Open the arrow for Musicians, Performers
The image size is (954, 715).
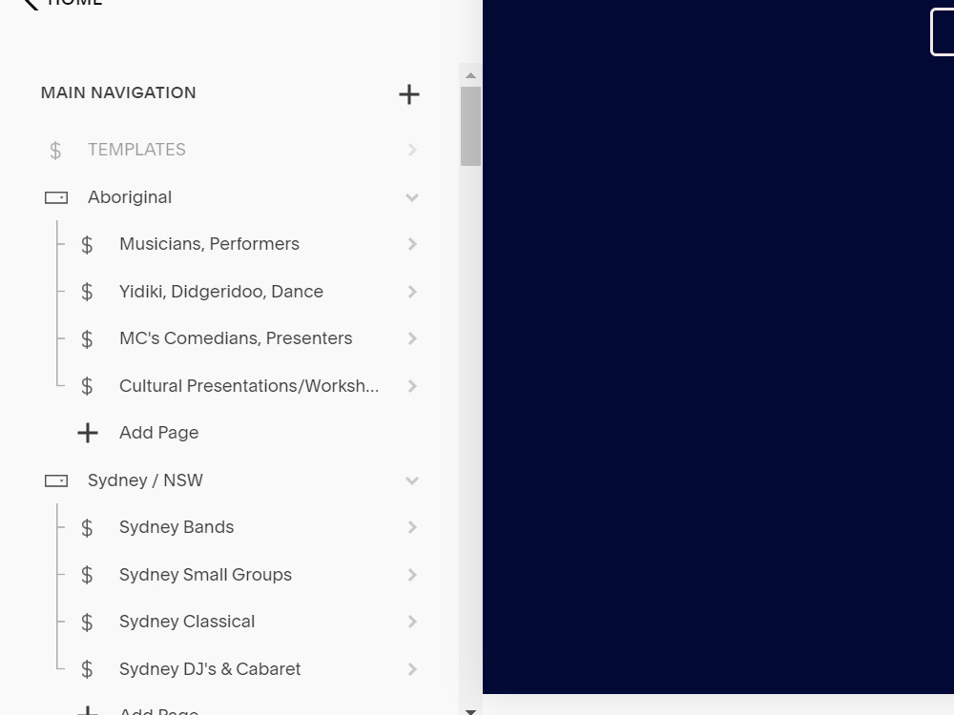(x=412, y=244)
